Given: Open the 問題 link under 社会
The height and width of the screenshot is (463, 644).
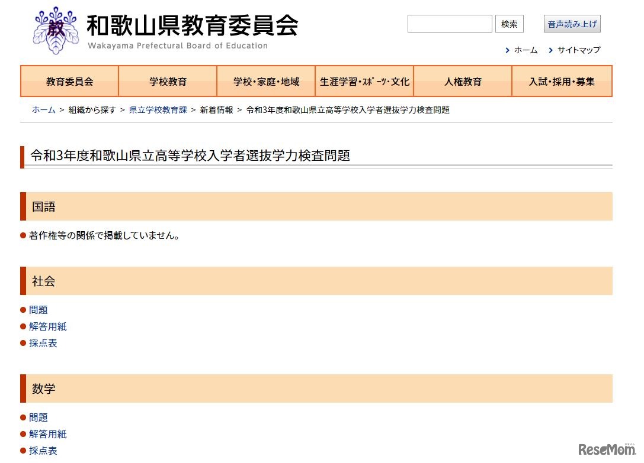Looking at the screenshot, I should (38, 310).
